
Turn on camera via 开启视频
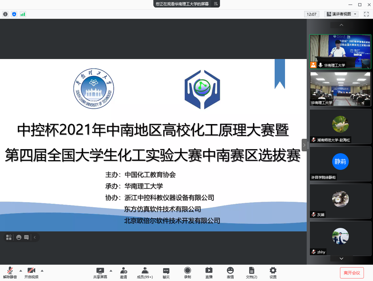[31, 273]
